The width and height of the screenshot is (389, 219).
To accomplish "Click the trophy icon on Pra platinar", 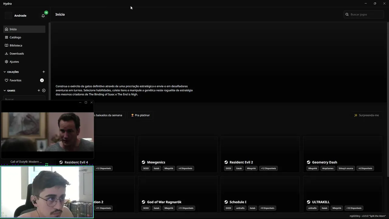I will point(133,115).
